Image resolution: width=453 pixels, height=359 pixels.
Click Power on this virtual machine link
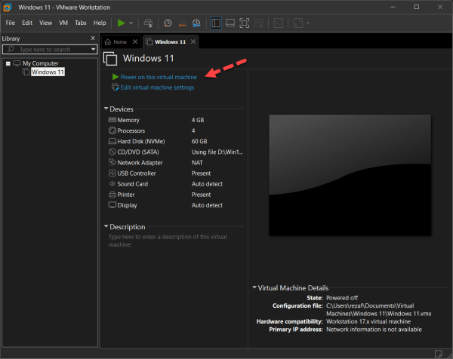[x=158, y=77]
